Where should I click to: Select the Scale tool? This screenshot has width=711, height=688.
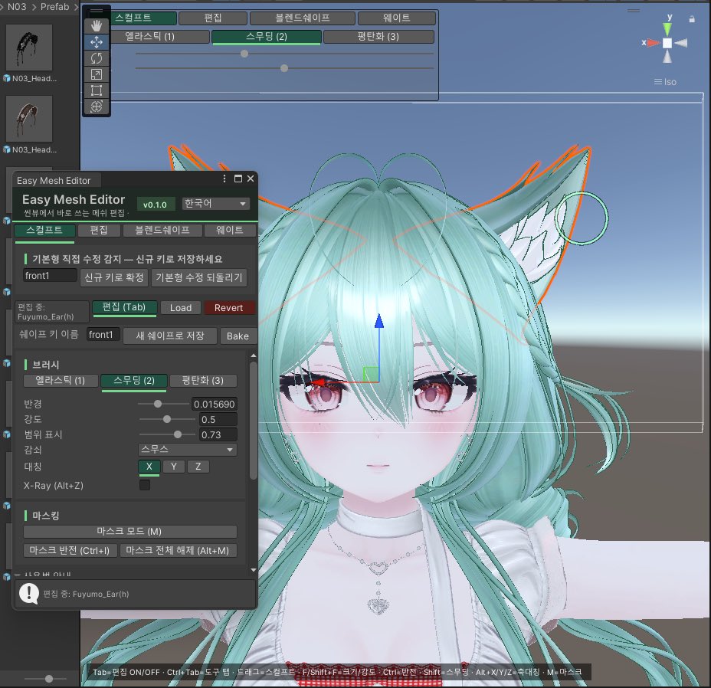96,74
